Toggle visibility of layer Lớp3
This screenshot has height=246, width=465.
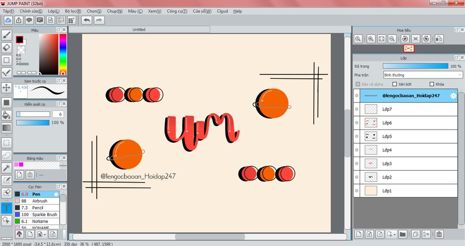(357, 164)
